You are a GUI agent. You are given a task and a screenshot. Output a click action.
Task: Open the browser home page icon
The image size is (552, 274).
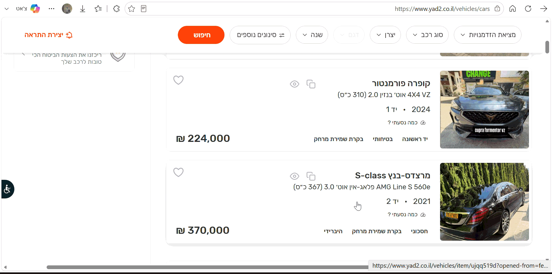513,9
